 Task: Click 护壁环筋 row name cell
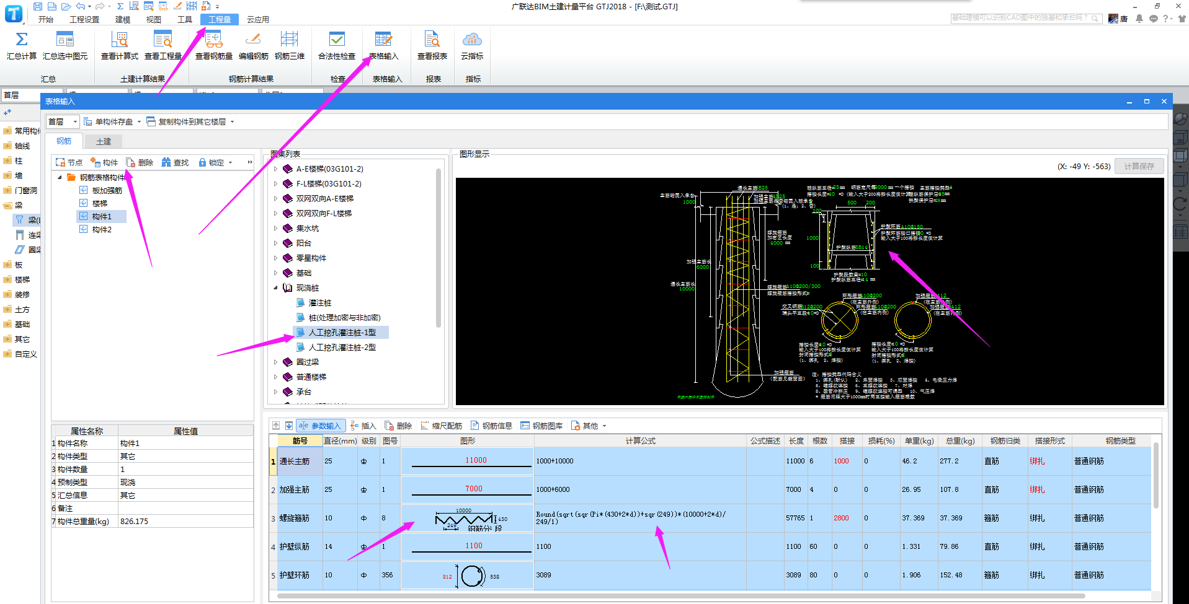pos(300,575)
